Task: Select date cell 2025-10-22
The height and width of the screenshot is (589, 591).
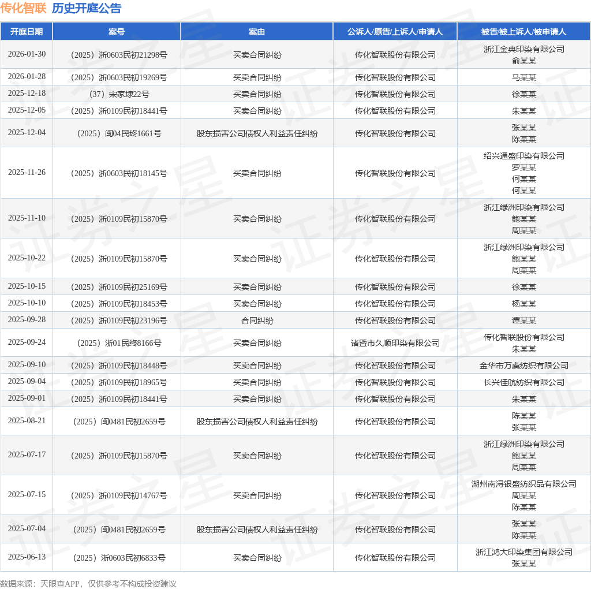Action: coord(27,258)
